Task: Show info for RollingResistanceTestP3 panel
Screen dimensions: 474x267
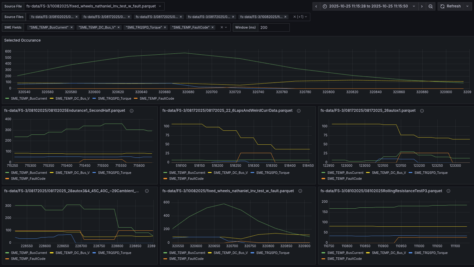Action: [448, 191]
